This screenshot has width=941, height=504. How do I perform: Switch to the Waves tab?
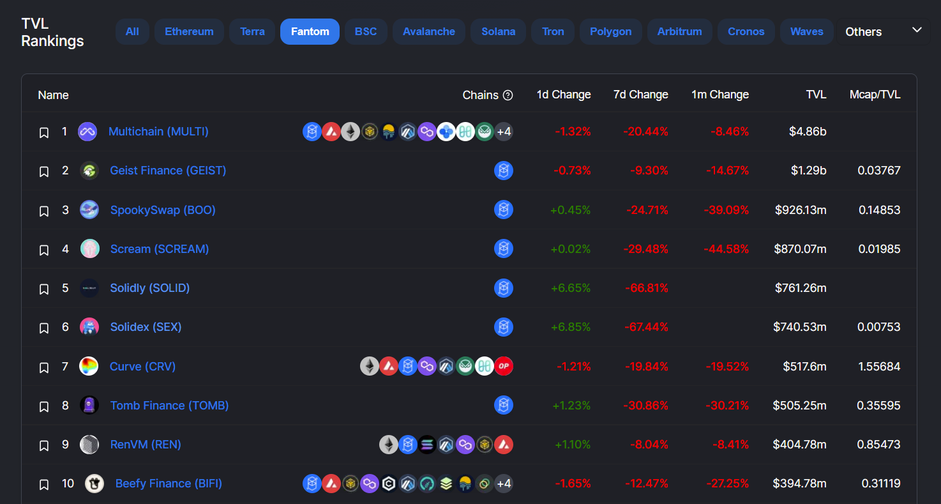[x=807, y=31]
